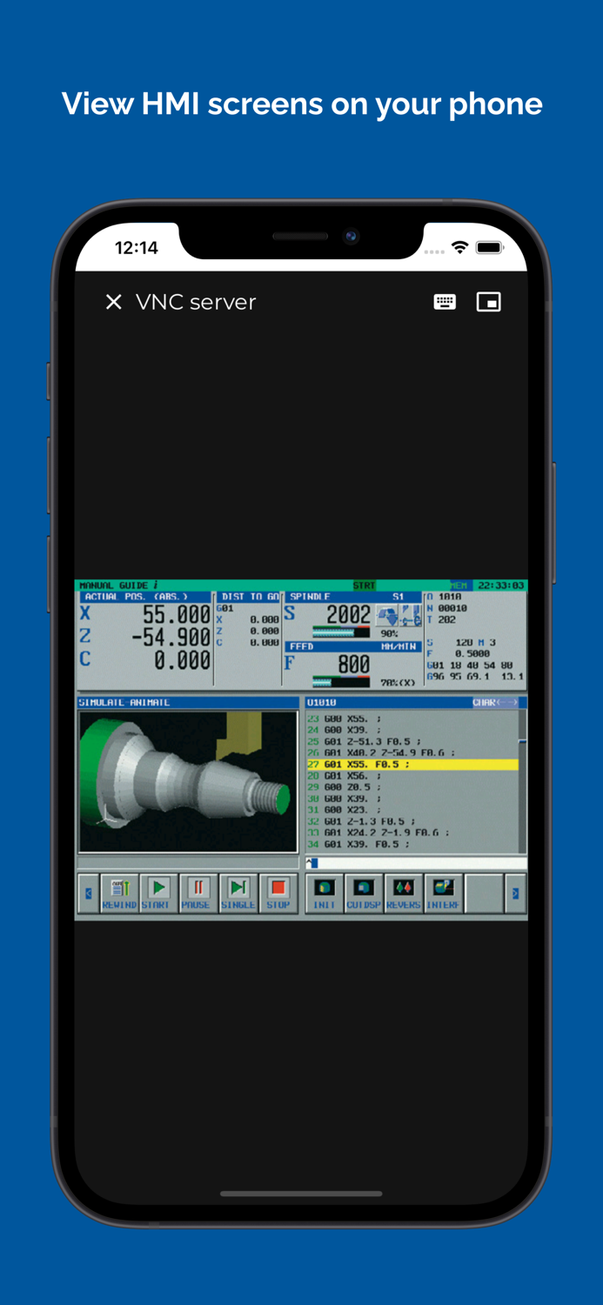Click the INTERF softkey
The height and width of the screenshot is (1305, 603).
[x=444, y=893]
